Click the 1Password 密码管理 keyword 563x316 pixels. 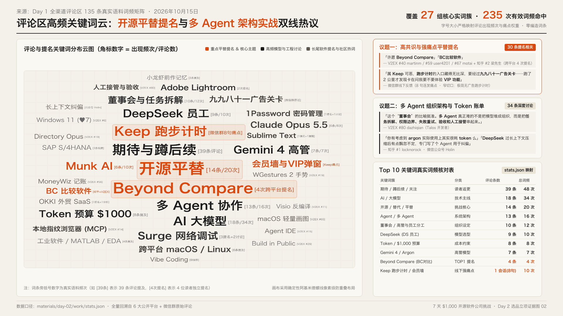pyautogui.click(x=284, y=114)
